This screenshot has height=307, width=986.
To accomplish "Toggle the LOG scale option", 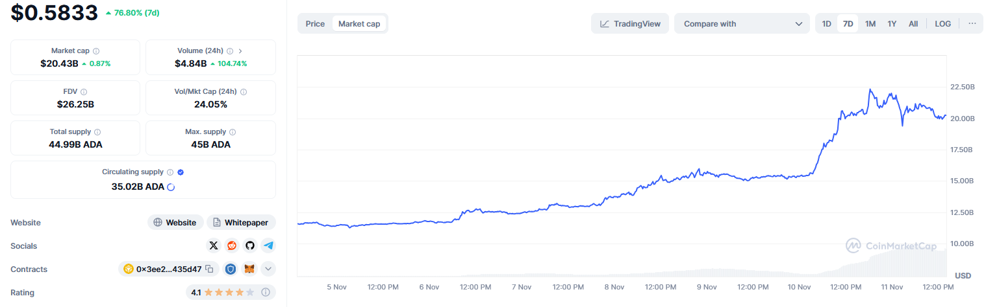I will [943, 23].
